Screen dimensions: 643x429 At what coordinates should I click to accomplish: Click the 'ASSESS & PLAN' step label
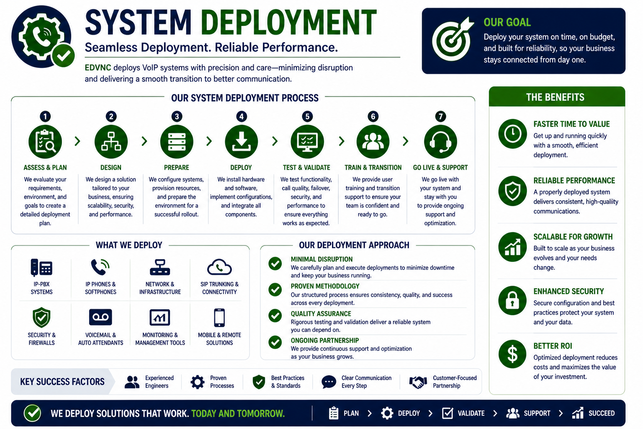[45, 168]
